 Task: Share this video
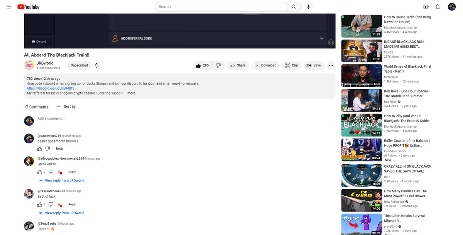(238, 65)
